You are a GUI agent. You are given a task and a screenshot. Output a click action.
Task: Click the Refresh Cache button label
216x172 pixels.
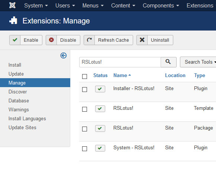113,40
